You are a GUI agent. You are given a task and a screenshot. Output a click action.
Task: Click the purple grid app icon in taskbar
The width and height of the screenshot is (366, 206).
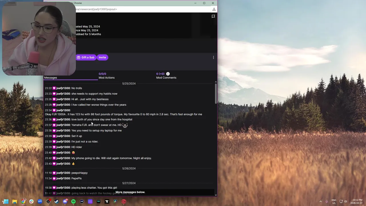click(90, 201)
